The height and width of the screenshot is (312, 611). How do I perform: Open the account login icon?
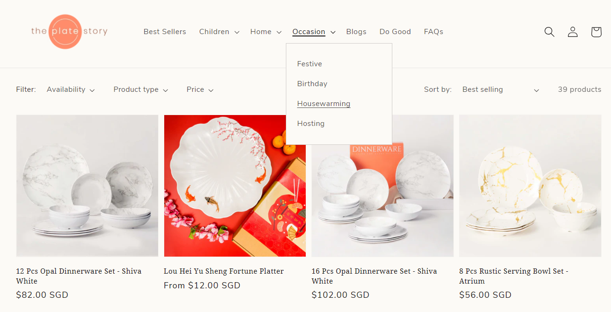point(573,32)
